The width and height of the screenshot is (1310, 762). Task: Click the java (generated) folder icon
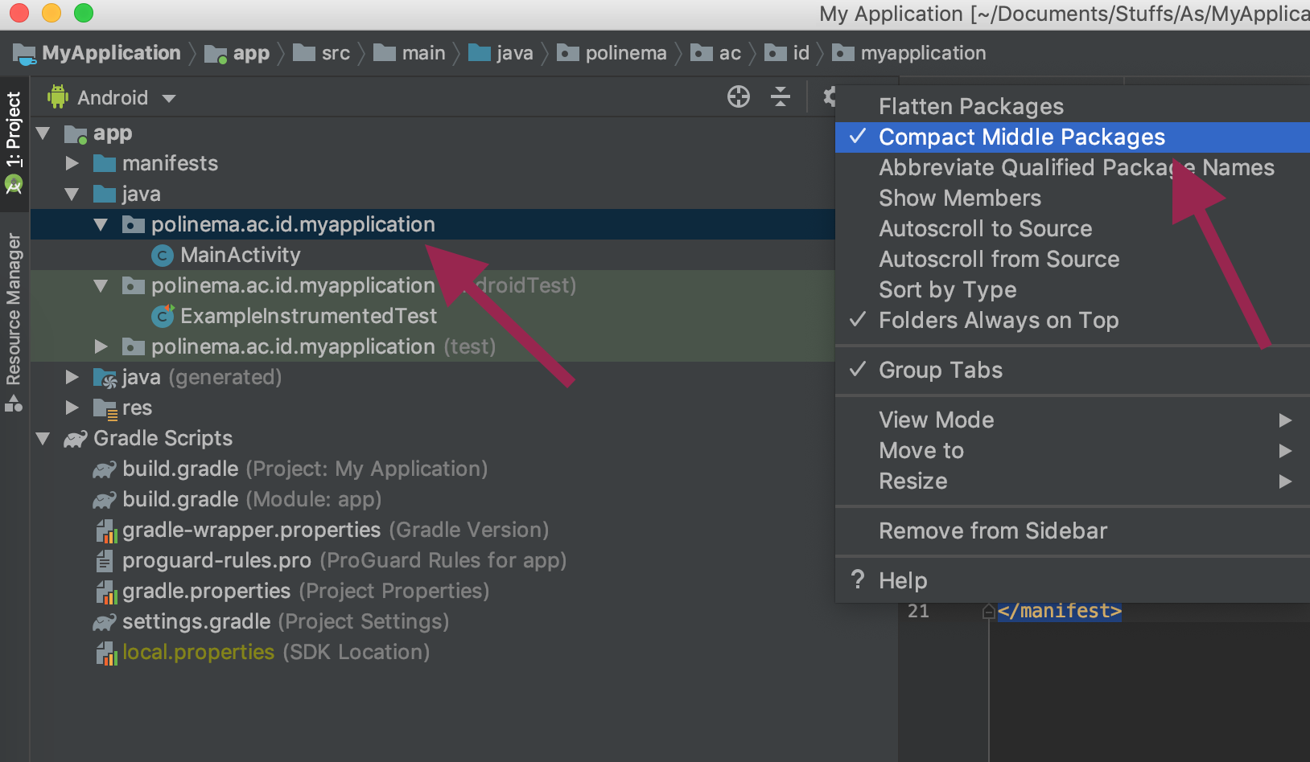(x=105, y=378)
